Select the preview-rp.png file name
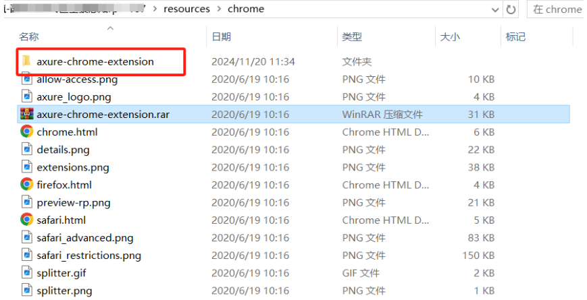Screen dimensions: 587x300 point(74,203)
